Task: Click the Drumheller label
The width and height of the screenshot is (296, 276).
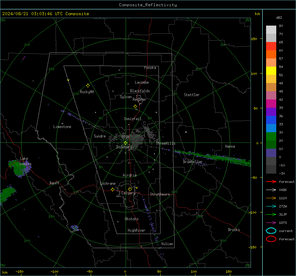Action: pyautogui.click(x=193, y=162)
